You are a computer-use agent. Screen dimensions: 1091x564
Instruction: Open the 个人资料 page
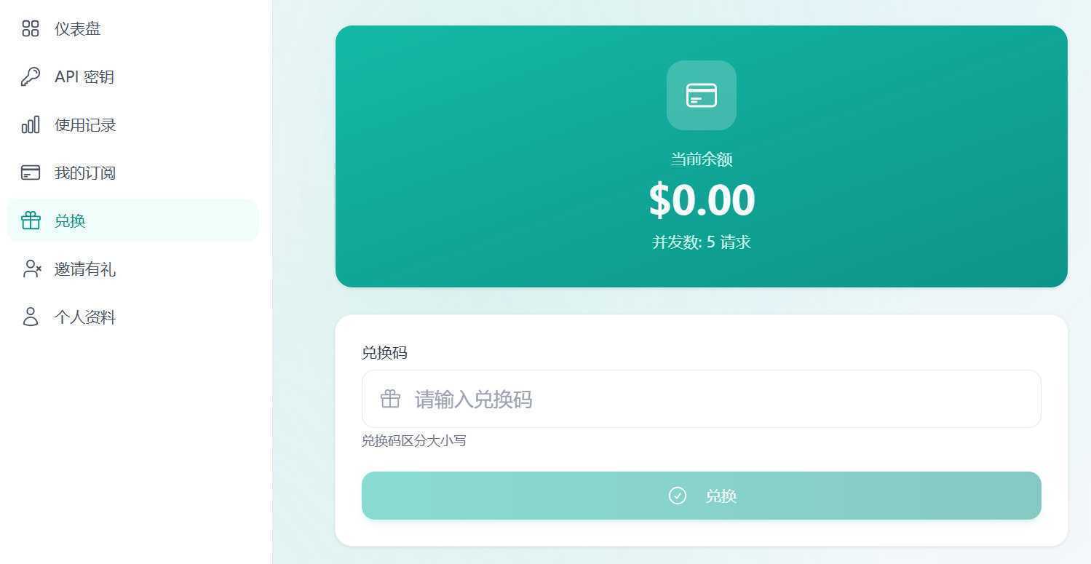click(84, 317)
